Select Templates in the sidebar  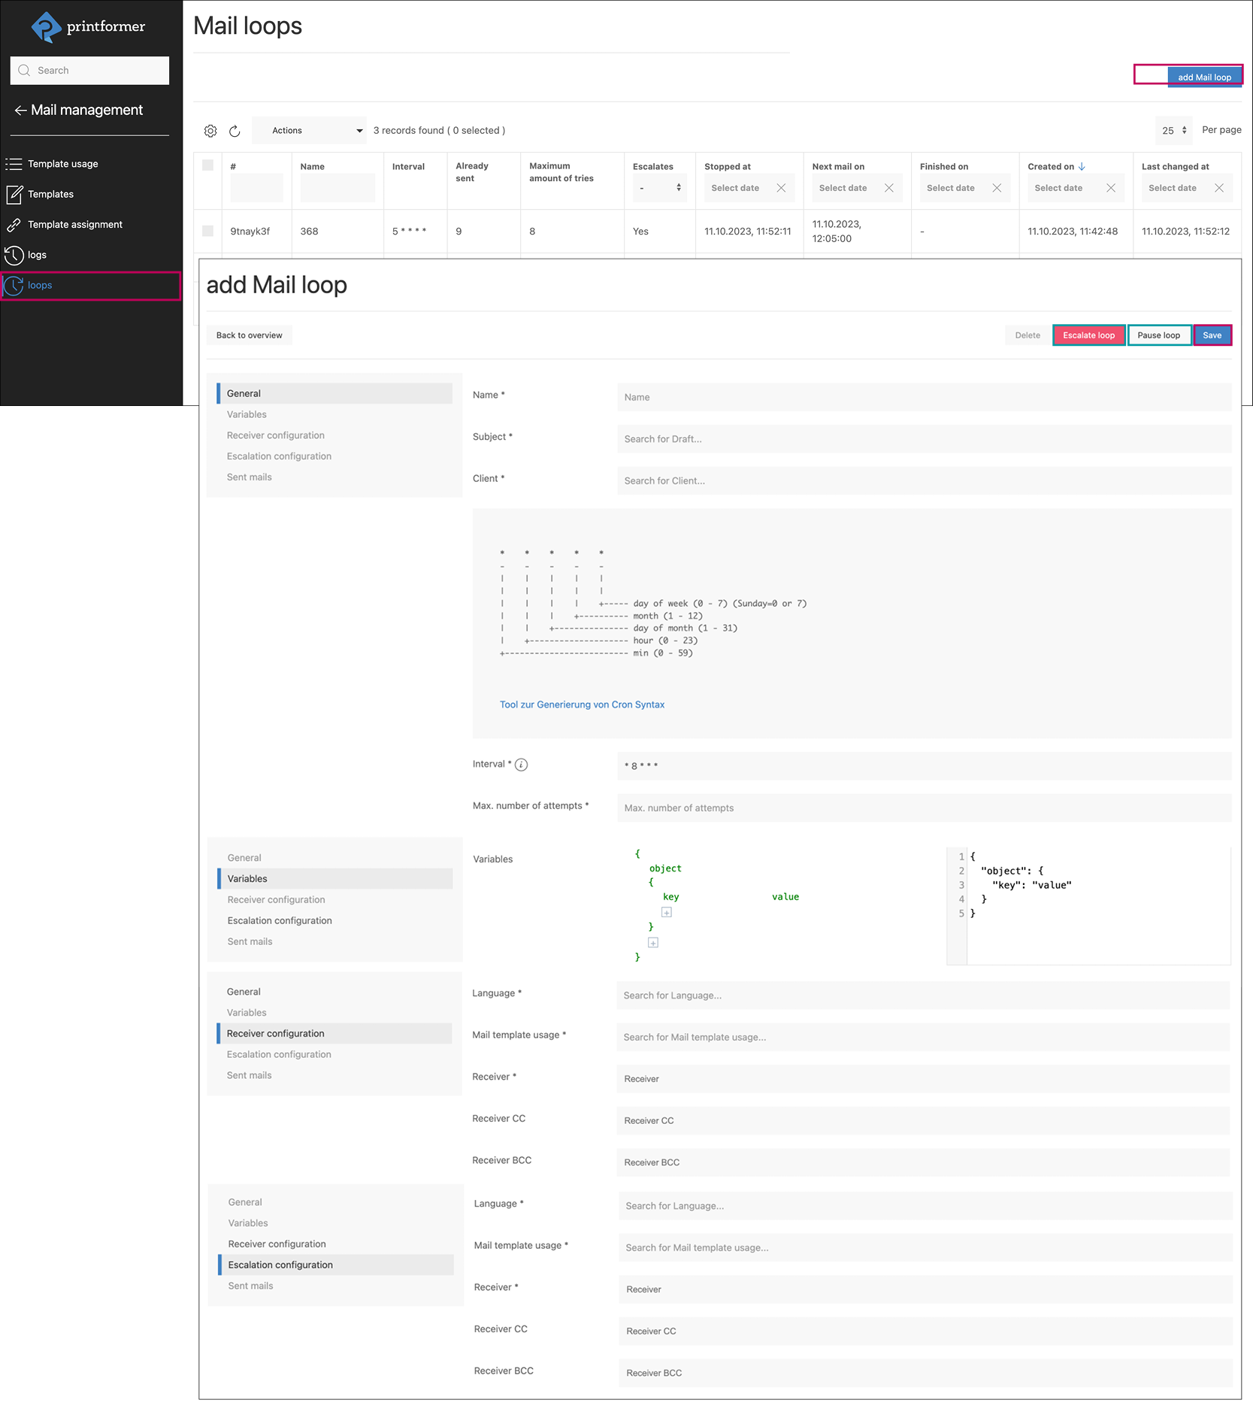click(x=50, y=193)
